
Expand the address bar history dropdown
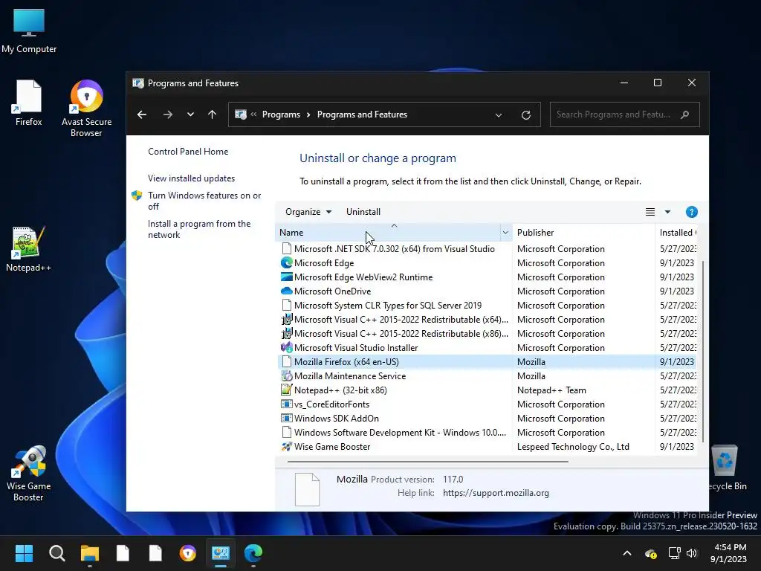click(499, 115)
